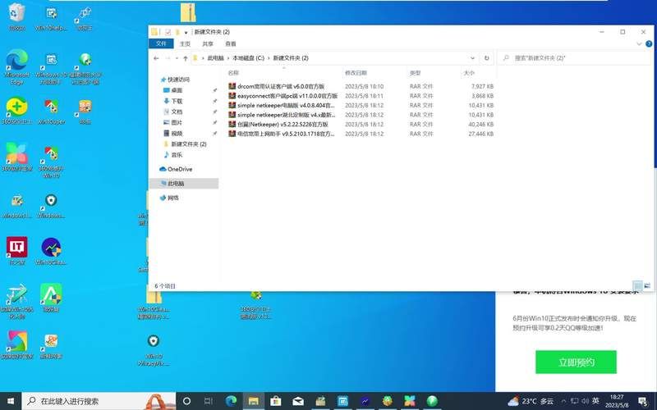Open Microsoft Store from taskbar
Viewport: 657px width, 410px height.
tap(275, 401)
